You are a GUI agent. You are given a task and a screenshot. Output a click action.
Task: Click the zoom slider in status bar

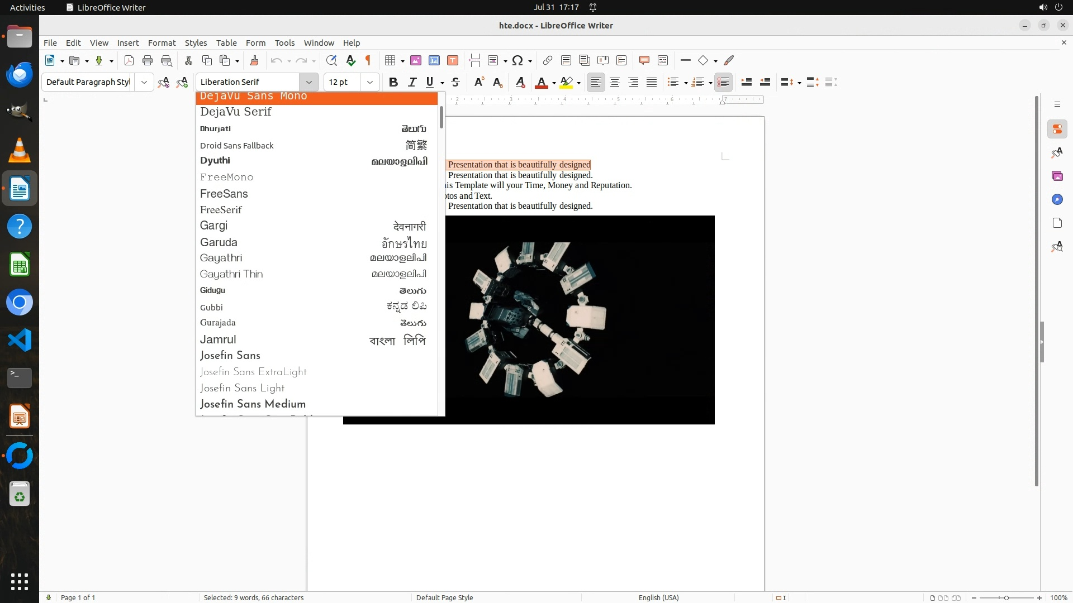[x=1006, y=597]
